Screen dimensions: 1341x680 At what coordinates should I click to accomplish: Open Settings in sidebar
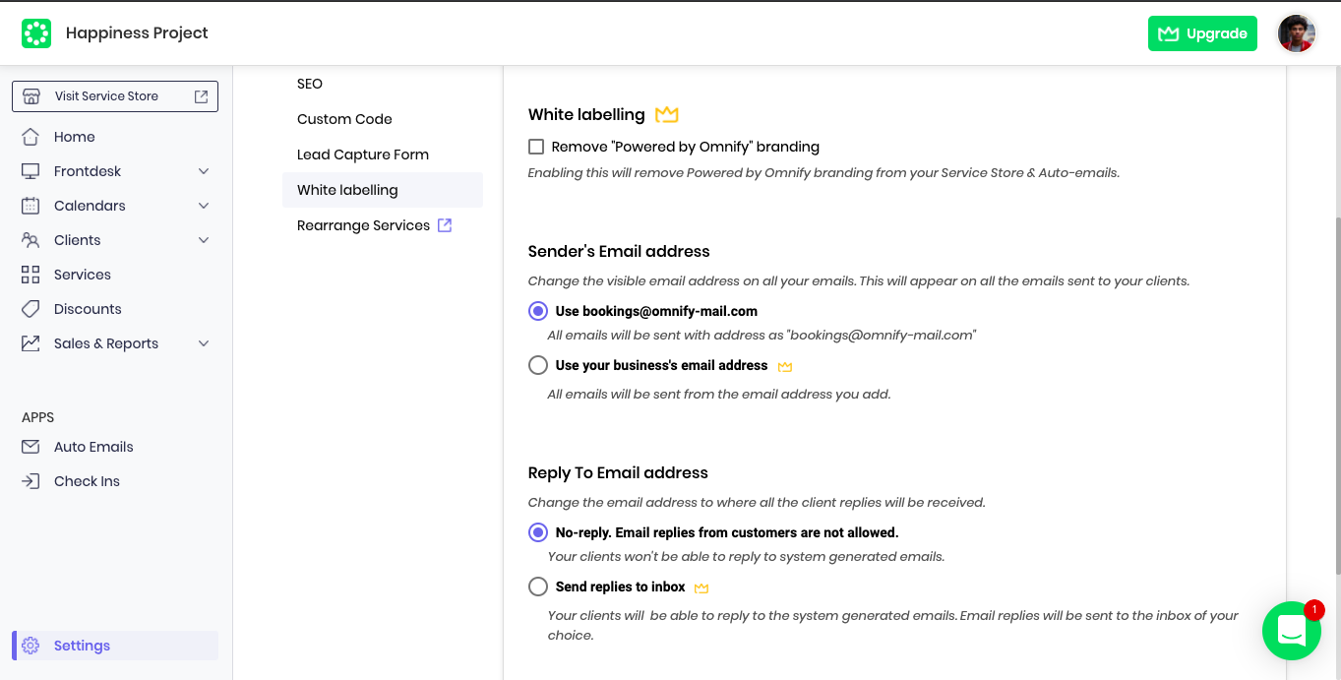[115, 646]
